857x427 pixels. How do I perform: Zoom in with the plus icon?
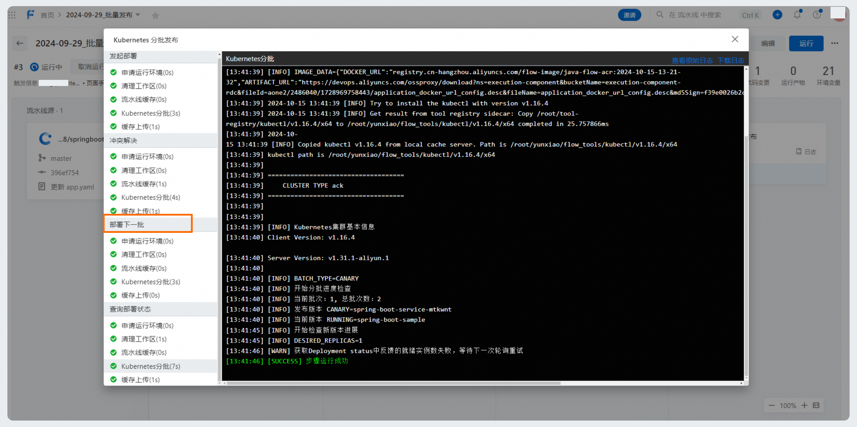804,405
